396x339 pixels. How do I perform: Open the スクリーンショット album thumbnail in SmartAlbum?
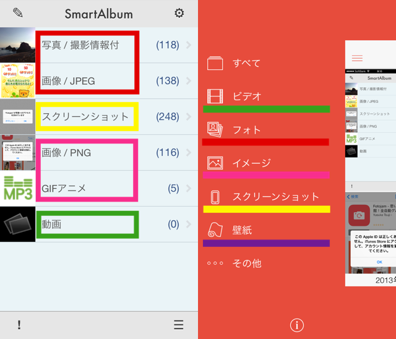[x=18, y=117]
